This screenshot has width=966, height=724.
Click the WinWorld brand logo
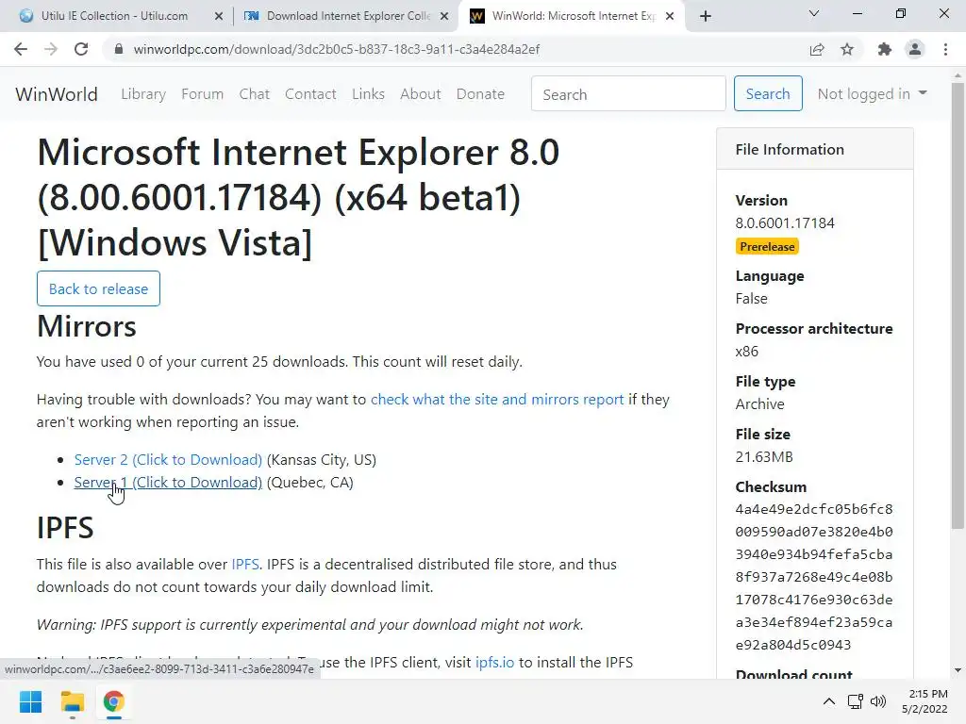click(57, 94)
